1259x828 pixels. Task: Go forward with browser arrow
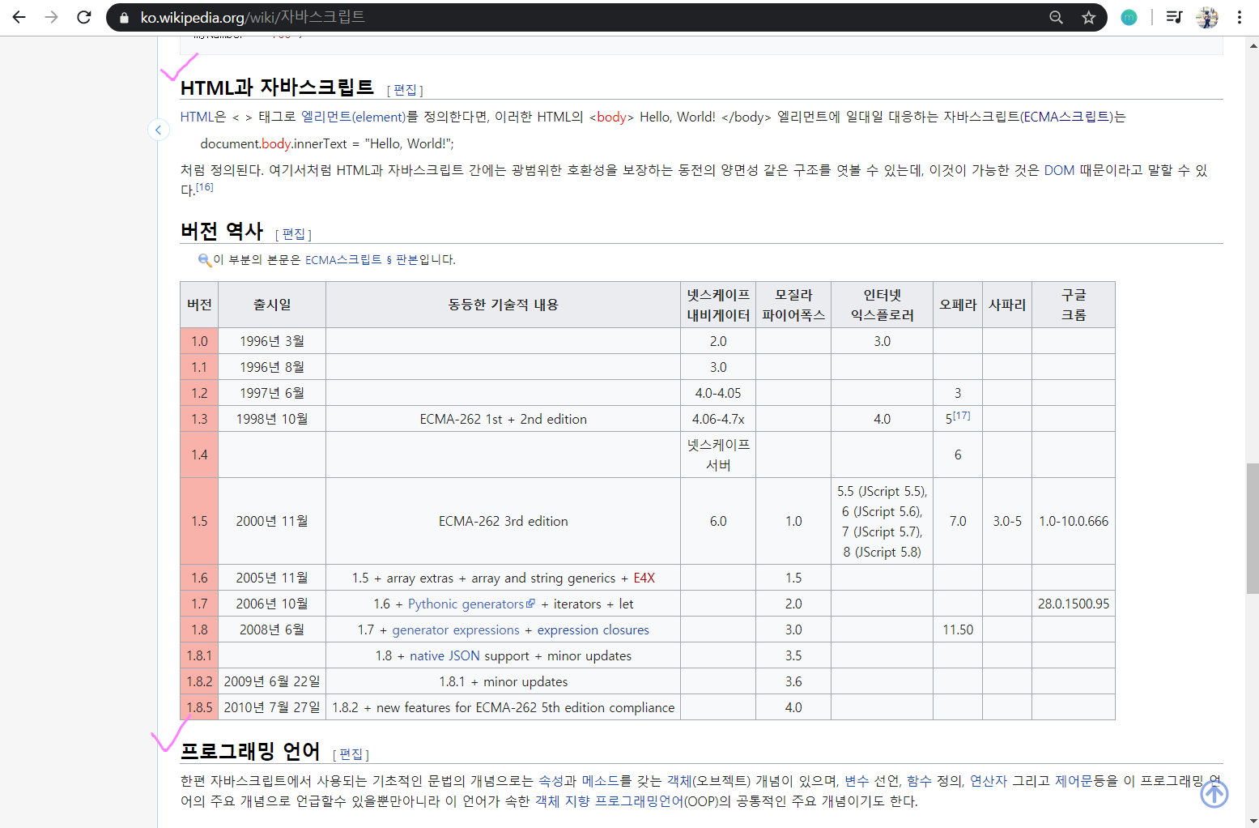click(x=52, y=17)
